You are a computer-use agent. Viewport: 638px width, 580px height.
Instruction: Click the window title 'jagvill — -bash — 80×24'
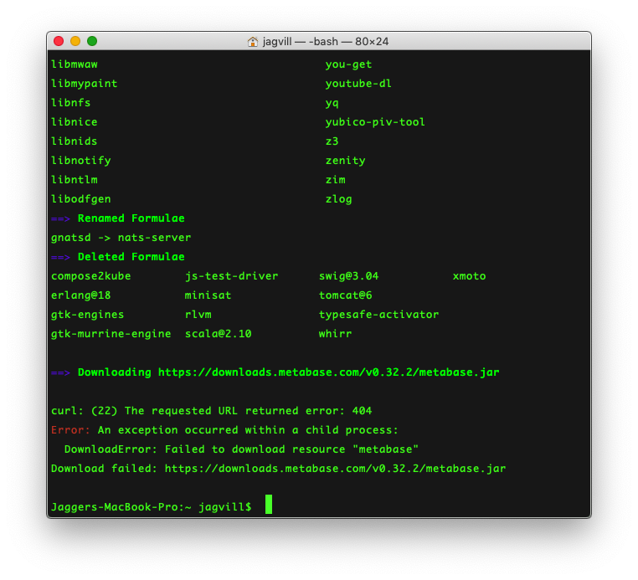(x=326, y=42)
